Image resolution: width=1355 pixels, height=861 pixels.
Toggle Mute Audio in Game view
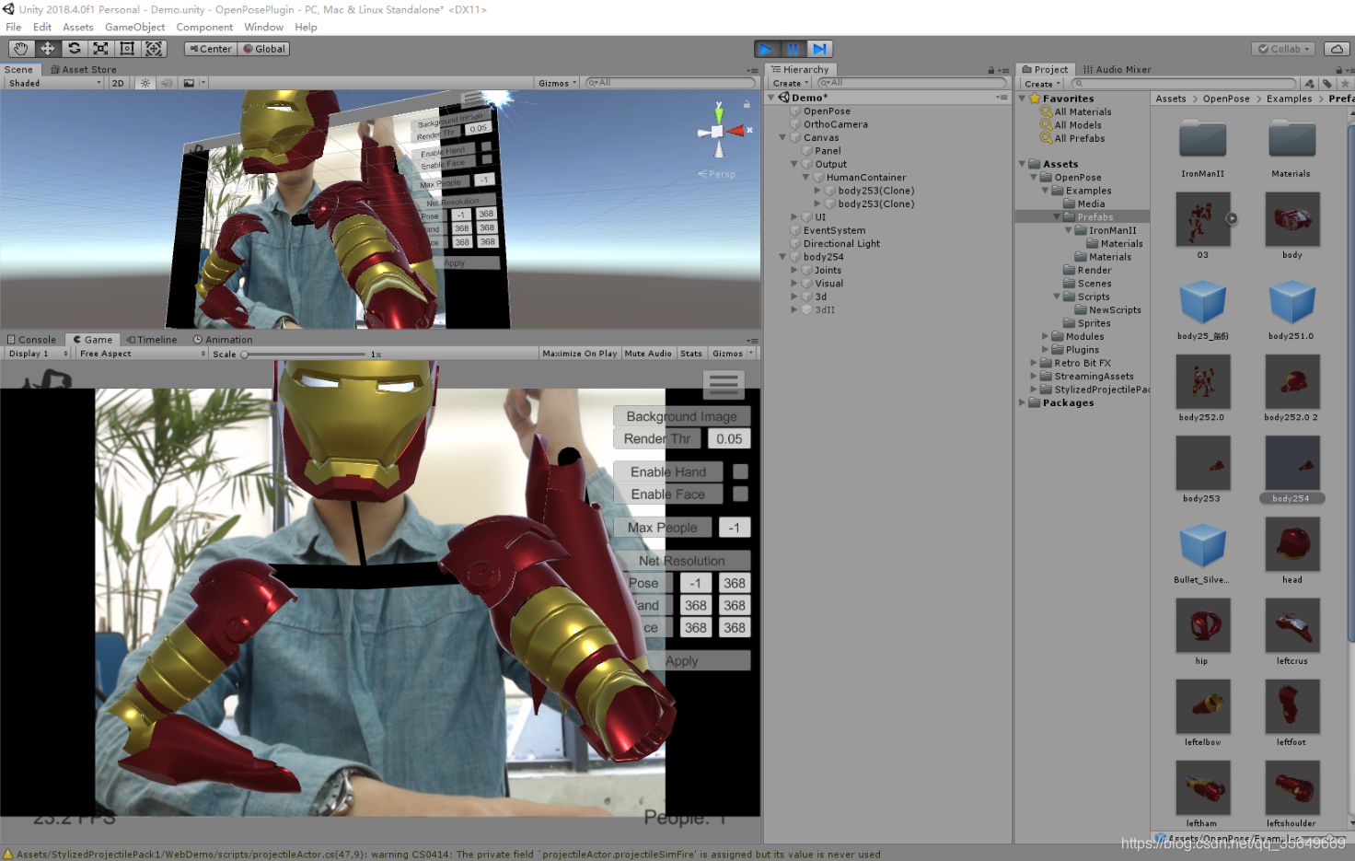click(x=648, y=354)
